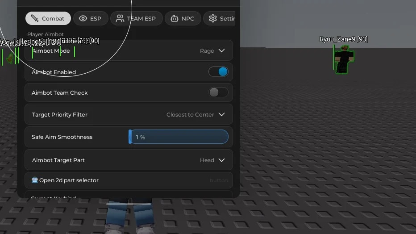This screenshot has width=416, height=234.
Task: Click the Ryuu_Zane9 player character
Action: 344,59
